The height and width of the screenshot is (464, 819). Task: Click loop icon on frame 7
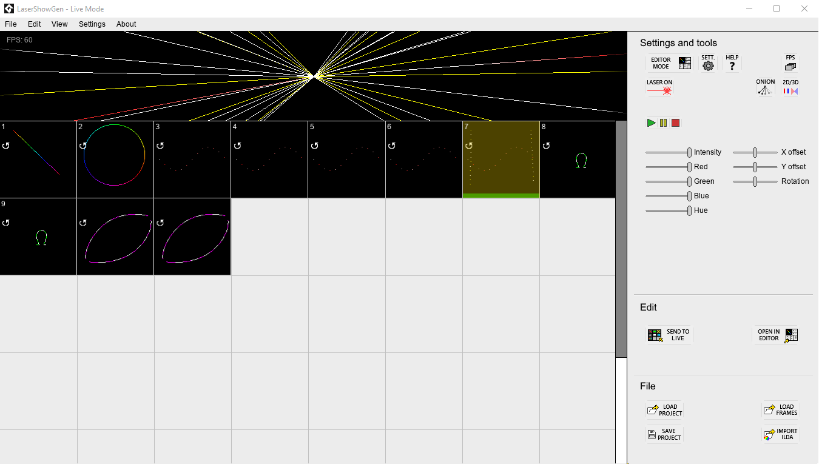tap(468, 146)
